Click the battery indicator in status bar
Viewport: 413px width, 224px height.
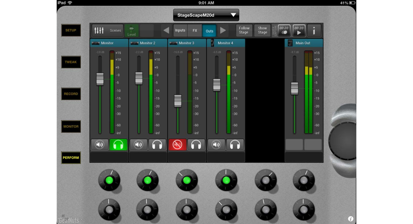pos(352,3)
